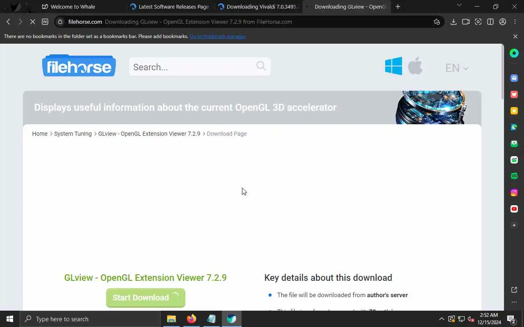Click the "Download Page" breadcrumb text
Viewport: 524px width, 327px height.
click(227, 134)
